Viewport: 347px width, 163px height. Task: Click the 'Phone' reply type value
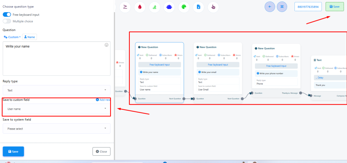(x=260, y=84)
